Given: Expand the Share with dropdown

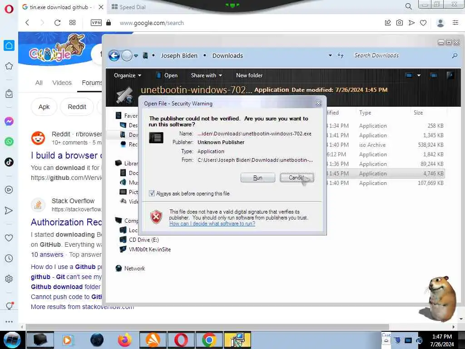Looking at the screenshot, I should click(x=207, y=75).
